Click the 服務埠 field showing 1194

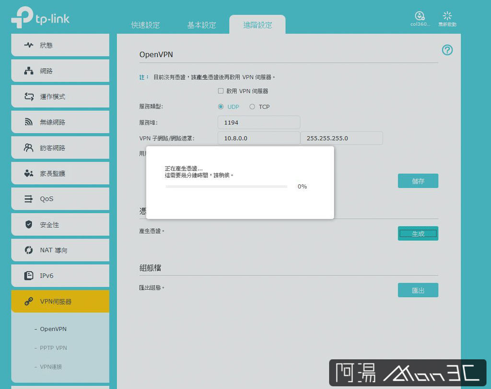pyautogui.click(x=259, y=122)
